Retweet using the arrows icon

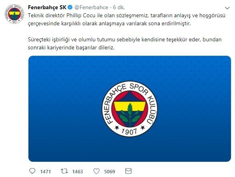coord(64,171)
